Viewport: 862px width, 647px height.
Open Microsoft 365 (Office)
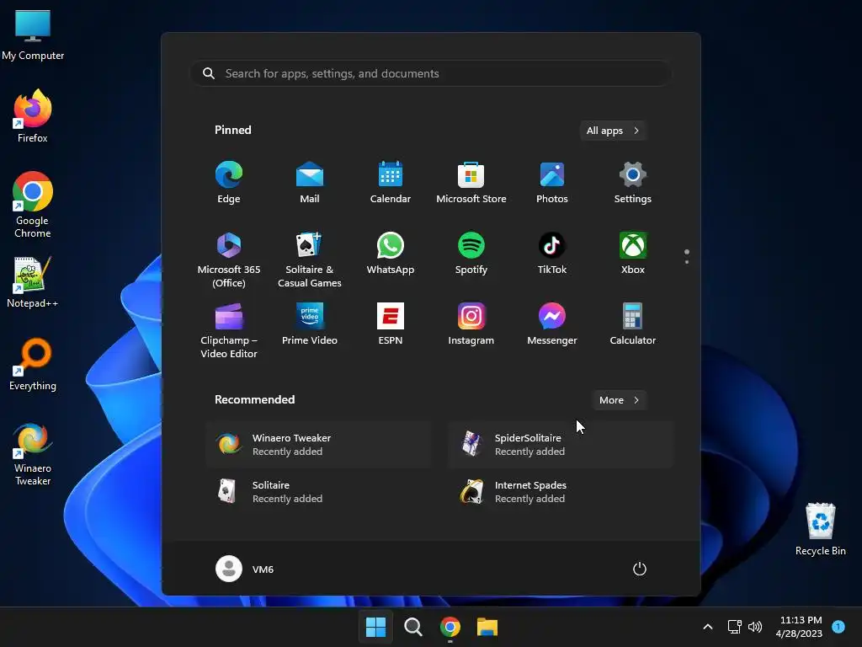tap(229, 259)
